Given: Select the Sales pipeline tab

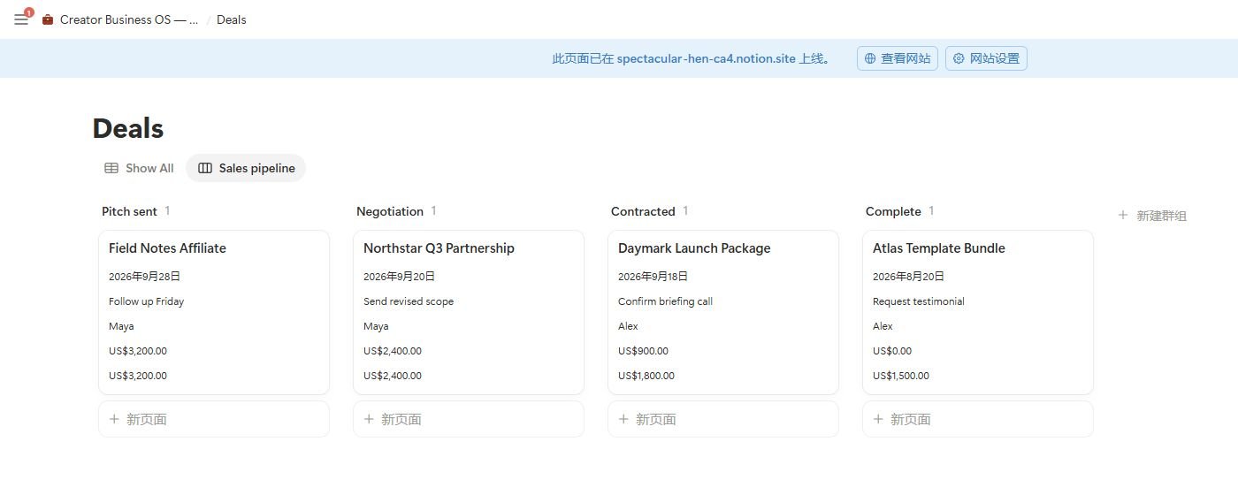Looking at the screenshot, I should [x=246, y=168].
